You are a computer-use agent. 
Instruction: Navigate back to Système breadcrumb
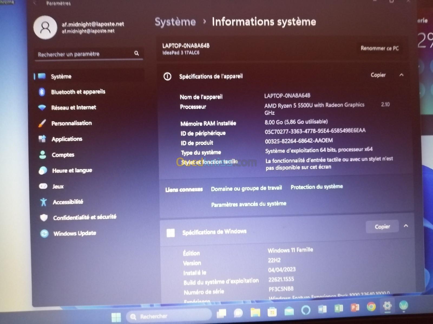click(x=175, y=22)
